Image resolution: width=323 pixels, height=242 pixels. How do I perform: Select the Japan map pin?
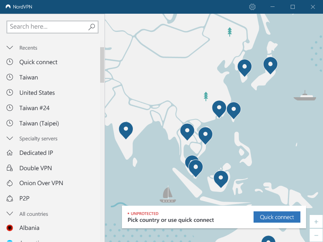point(271,65)
